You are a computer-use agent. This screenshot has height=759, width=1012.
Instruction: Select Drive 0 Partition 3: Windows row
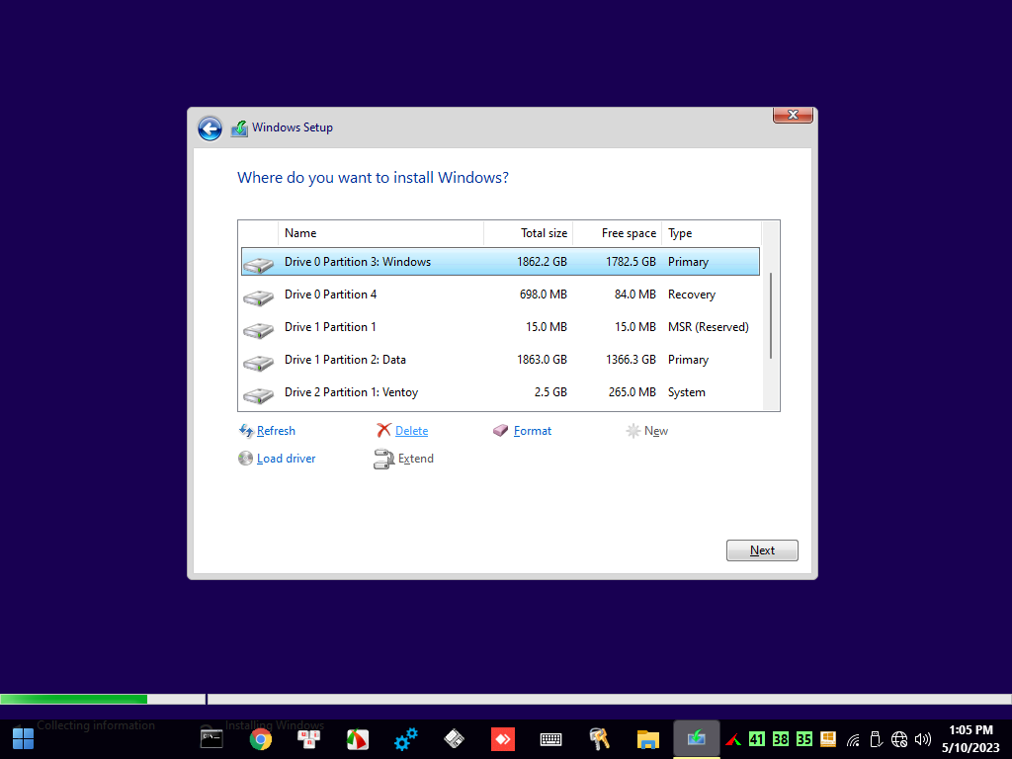pyautogui.click(x=500, y=261)
